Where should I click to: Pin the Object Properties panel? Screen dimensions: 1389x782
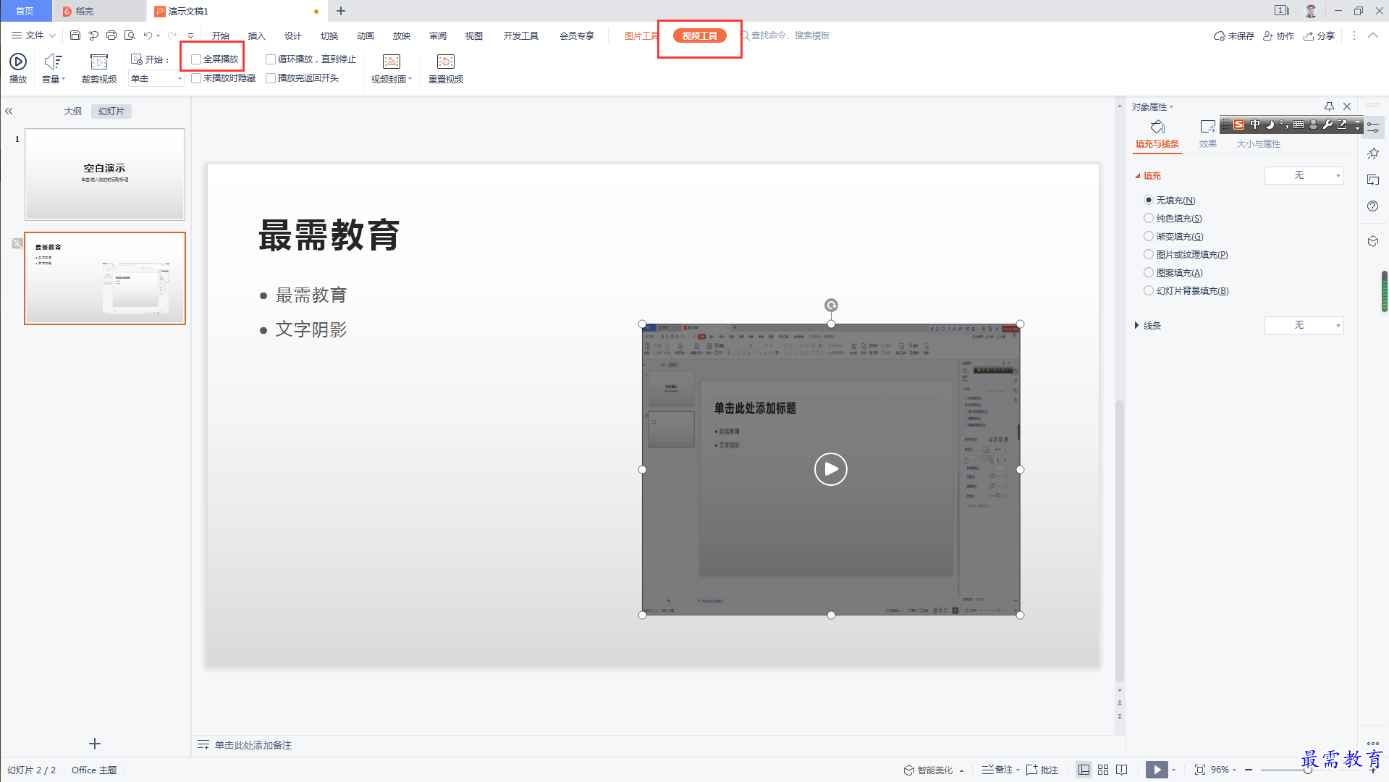pos(1329,106)
